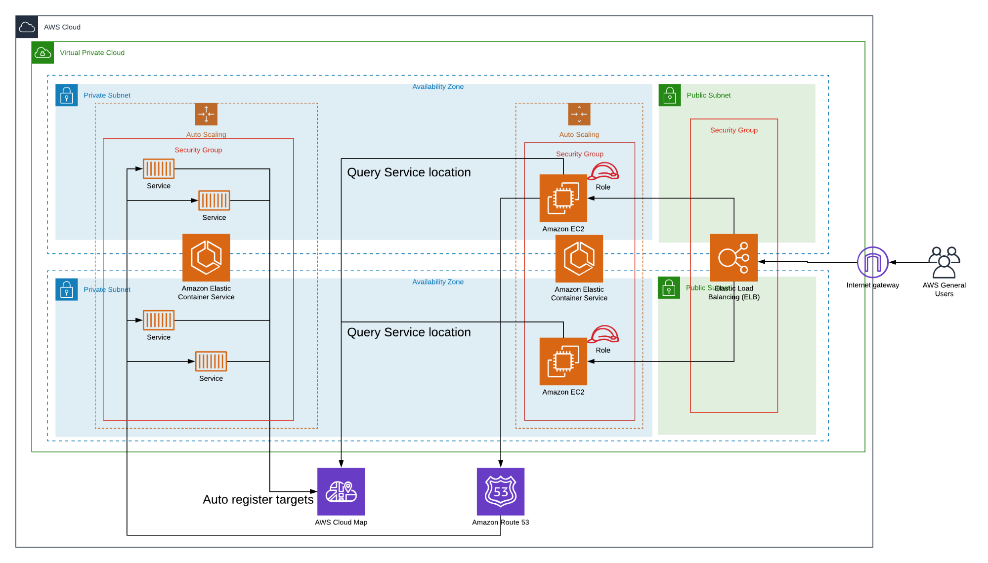Click the left Auto Scaling icon
The height and width of the screenshot is (563, 988).
coord(206,114)
